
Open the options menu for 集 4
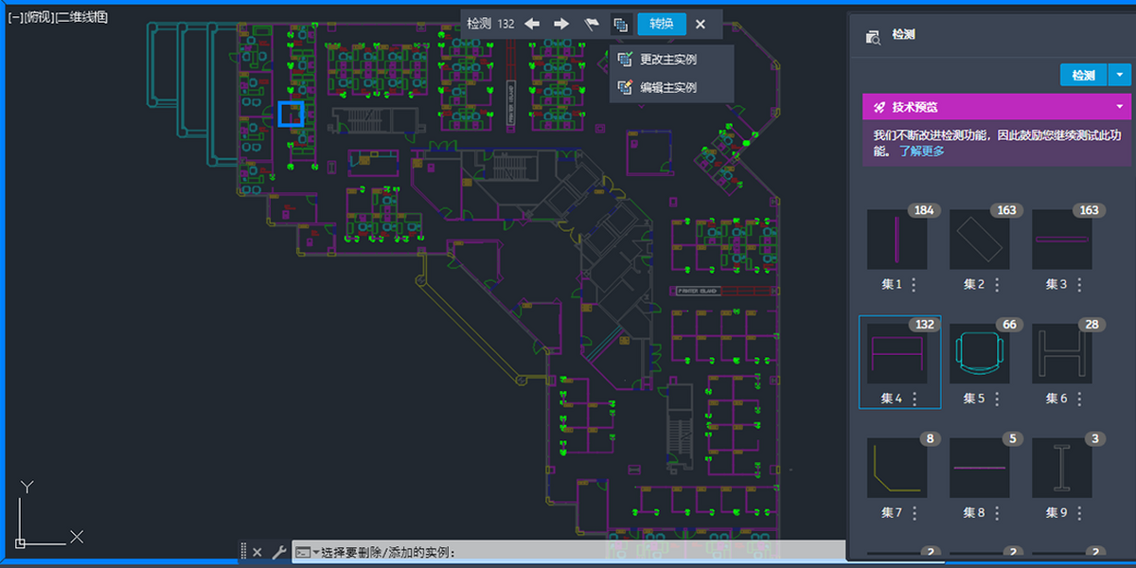(914, 399)
